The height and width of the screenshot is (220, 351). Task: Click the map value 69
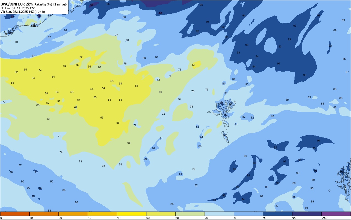160,92
